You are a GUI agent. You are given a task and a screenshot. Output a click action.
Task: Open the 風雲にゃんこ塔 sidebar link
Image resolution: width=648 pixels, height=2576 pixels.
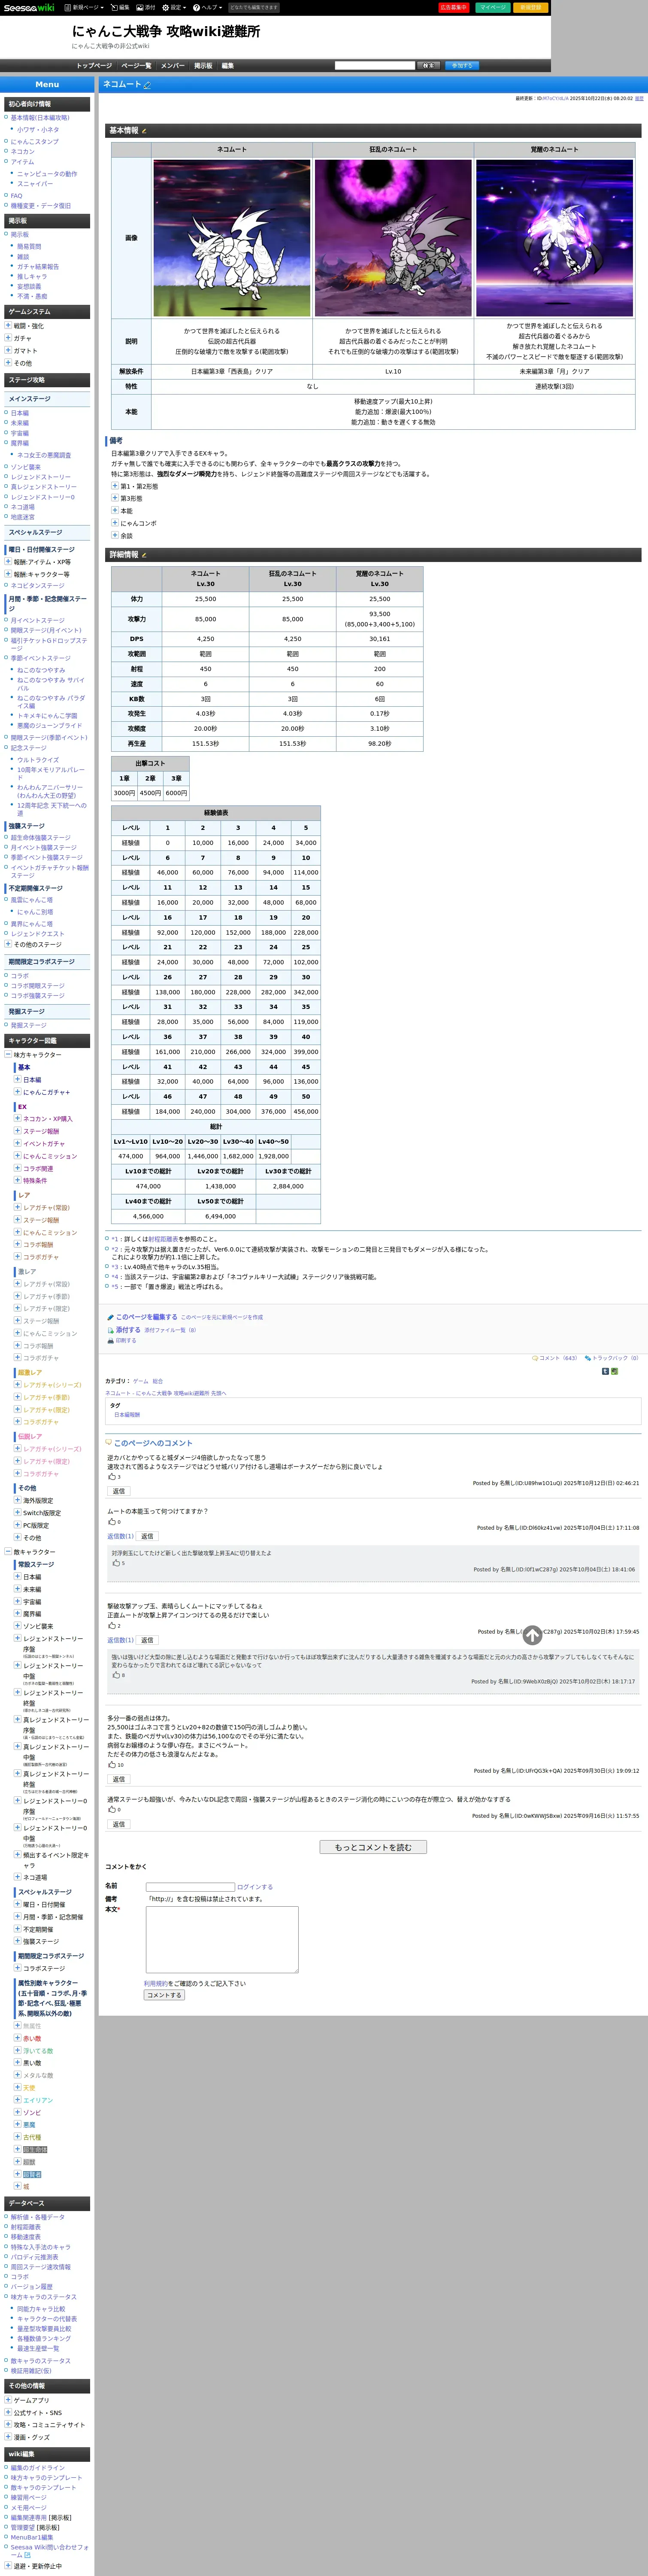tap(32, 900)
